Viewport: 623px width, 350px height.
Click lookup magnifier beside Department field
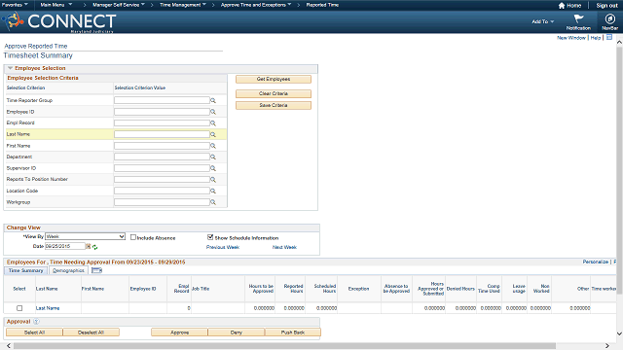pos(213,157)
